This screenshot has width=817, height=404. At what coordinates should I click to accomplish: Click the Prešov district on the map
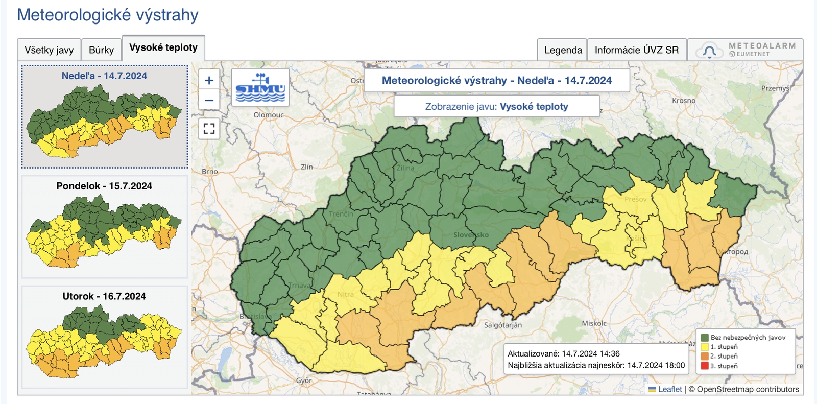635,199
